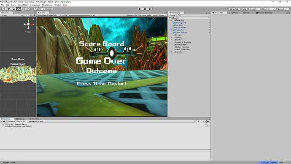This screenshot has height=164, width=291.
Task: Click the Pause button
Action: pos(145,9)
